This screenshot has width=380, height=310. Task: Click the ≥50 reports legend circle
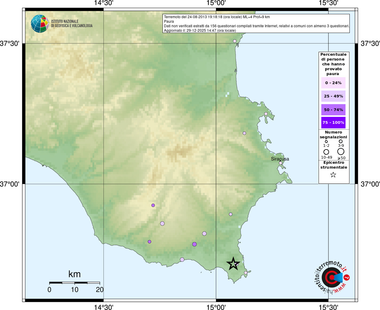click(341, 152)
